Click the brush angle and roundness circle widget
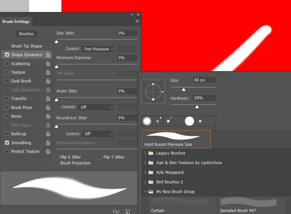 (153, 92)
